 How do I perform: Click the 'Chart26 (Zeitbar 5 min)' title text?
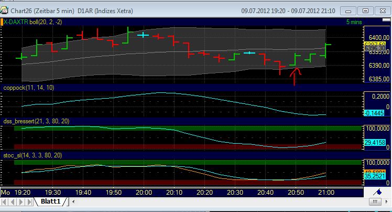42,11
